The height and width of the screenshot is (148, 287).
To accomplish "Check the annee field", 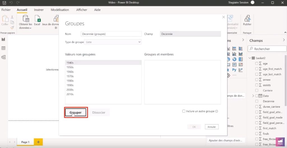I will 257,80.
